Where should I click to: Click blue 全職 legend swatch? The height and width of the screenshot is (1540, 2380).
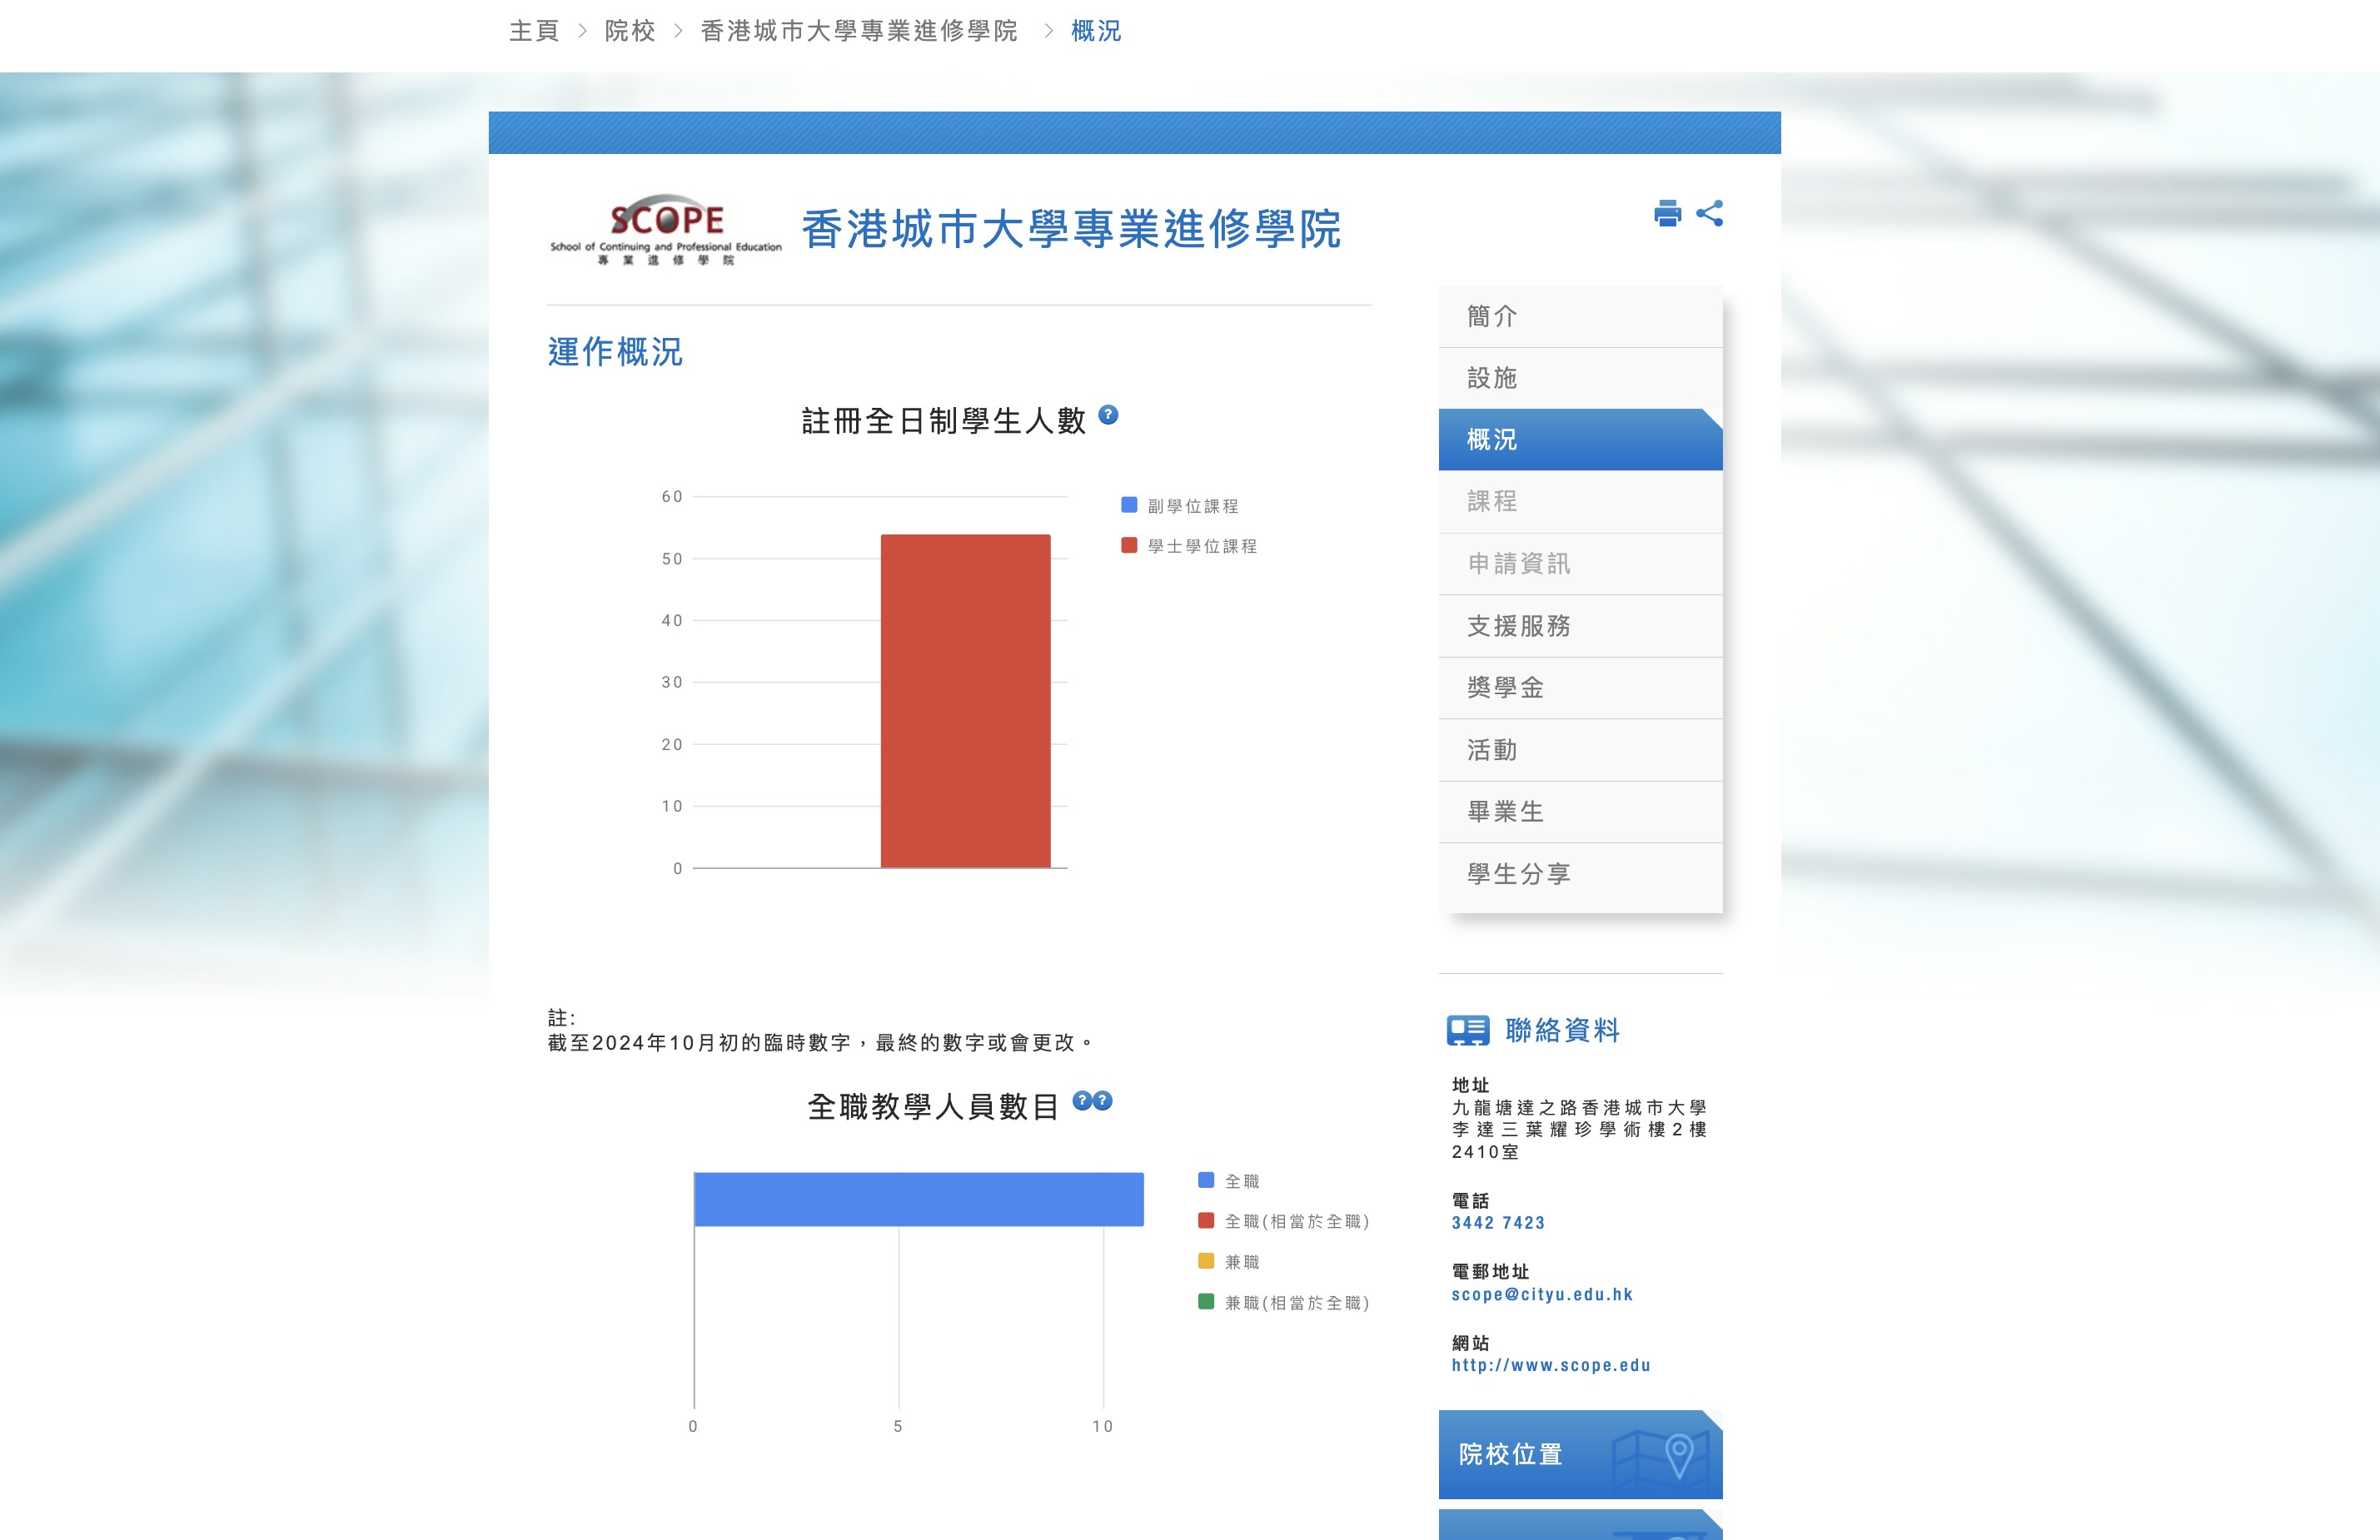(1206, 1180)
